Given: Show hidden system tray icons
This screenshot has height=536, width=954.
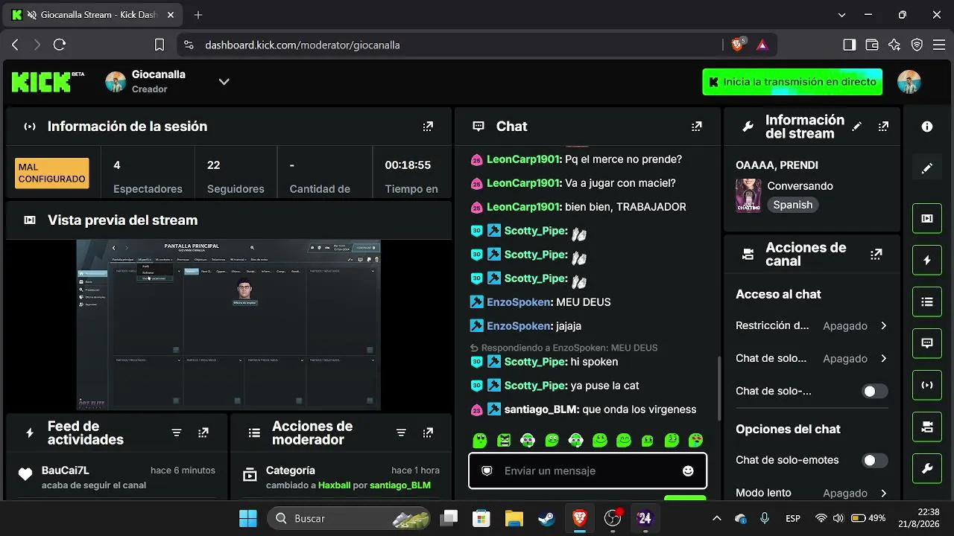Looking at the screenshot, I should point(717,518).
